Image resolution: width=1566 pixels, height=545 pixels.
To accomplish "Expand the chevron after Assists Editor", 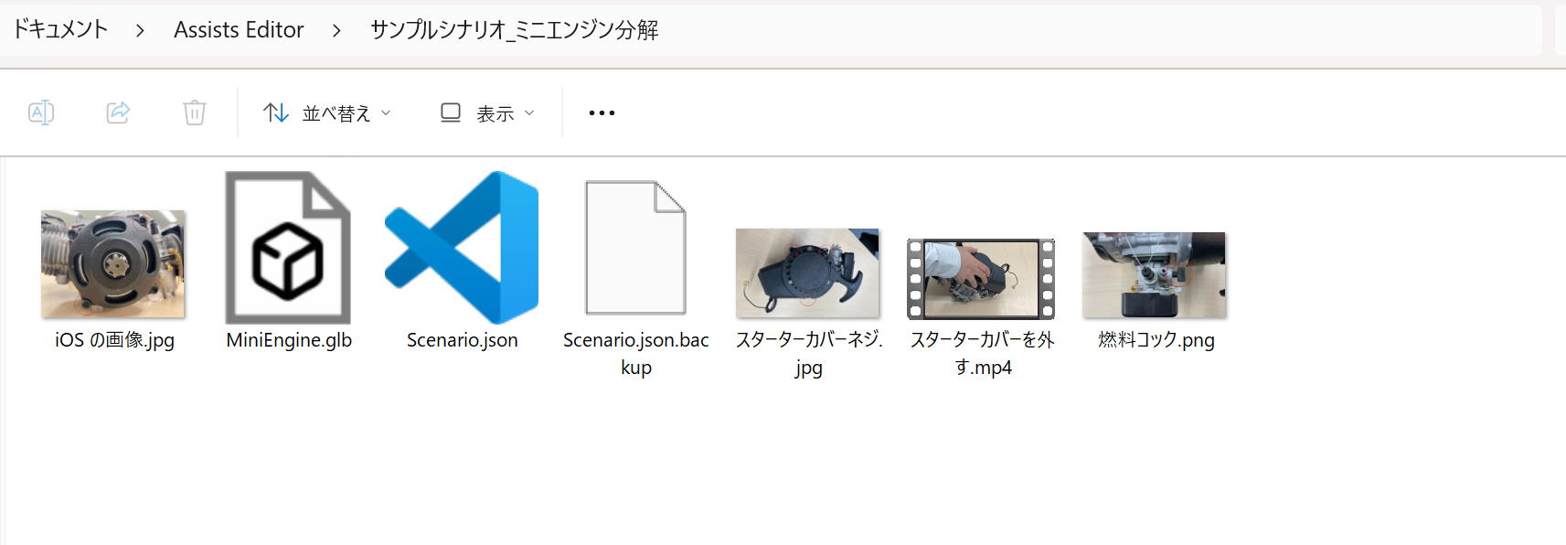I will [x=336, y=31].
